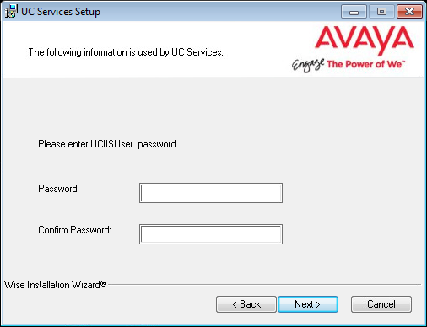The height and width of the screenshot is (327, 427).
Task: Cancel the UC Services installation
Action: click(381, 304)
